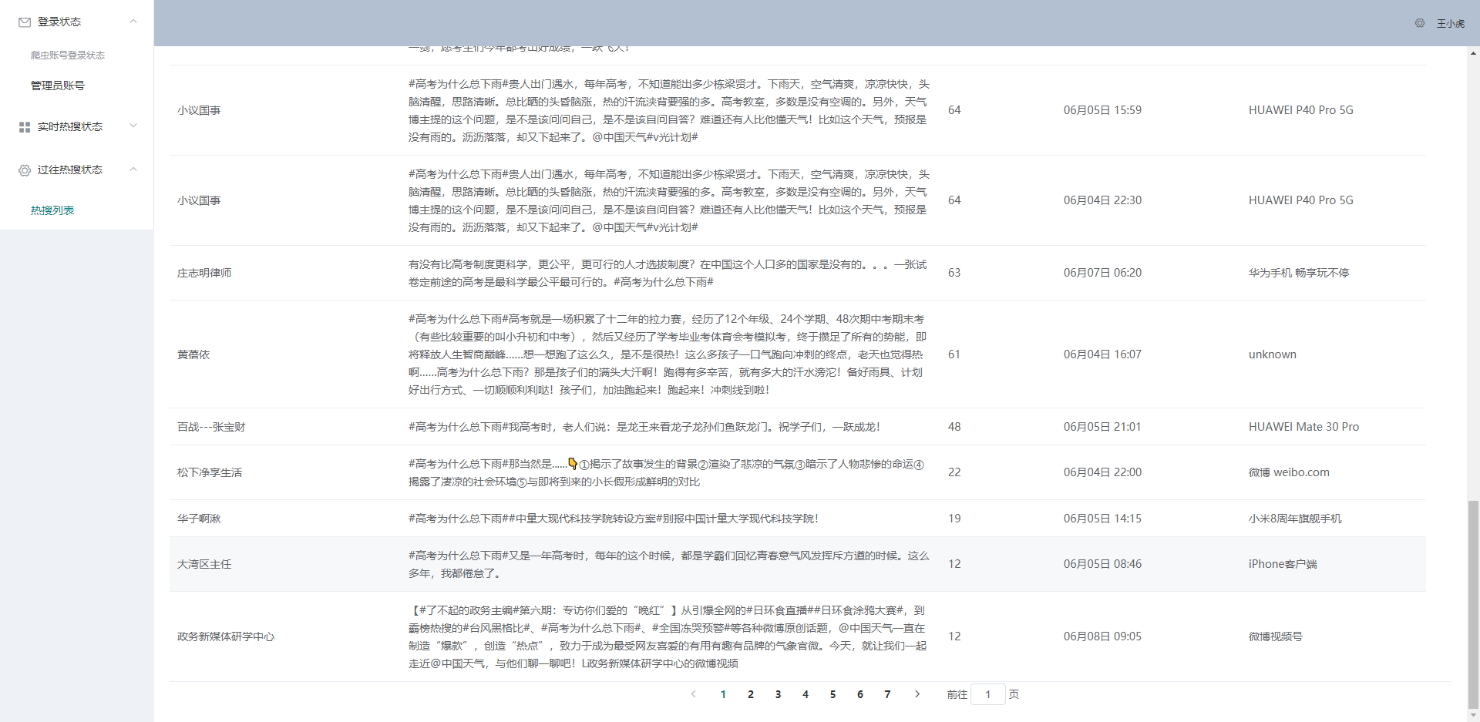
Task: Click the vertical scrollbar thumb
Action: coord(1473,603)
